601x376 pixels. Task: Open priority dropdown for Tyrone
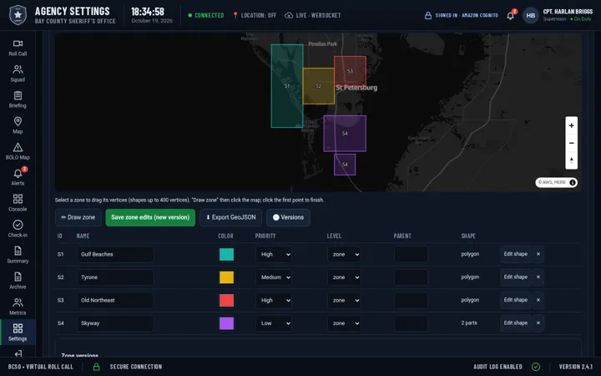coord(274,277)
